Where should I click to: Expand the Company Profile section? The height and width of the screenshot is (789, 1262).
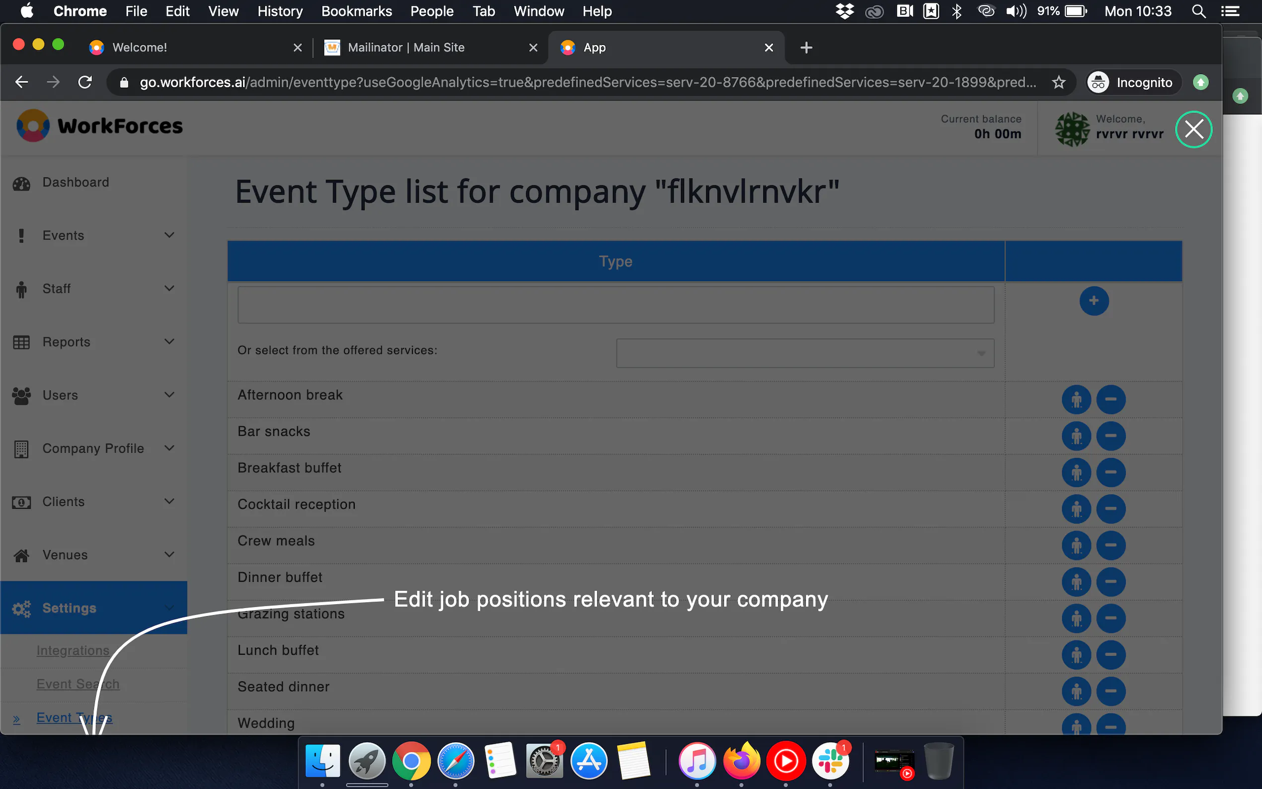(x=94, y=449)
